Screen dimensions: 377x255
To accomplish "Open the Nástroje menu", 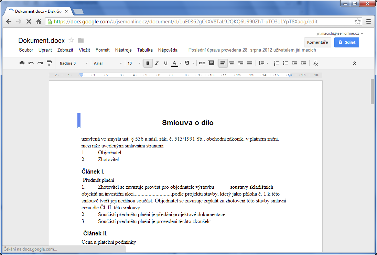I will tap(123, 50).
